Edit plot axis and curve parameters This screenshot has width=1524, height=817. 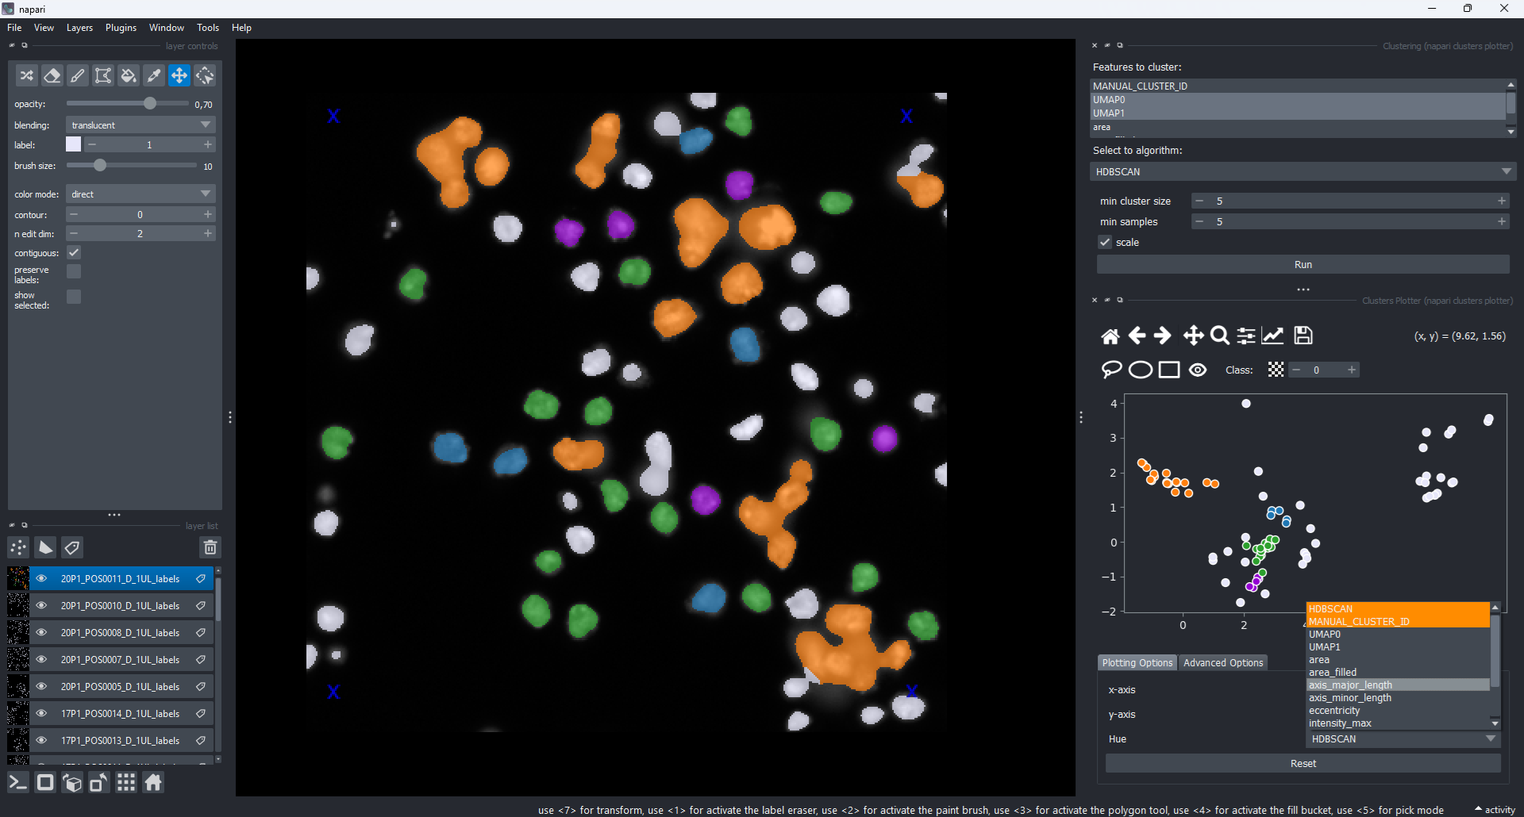pos(1273,336)
